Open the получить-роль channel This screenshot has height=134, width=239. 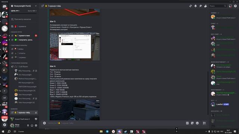pos(24,40)
